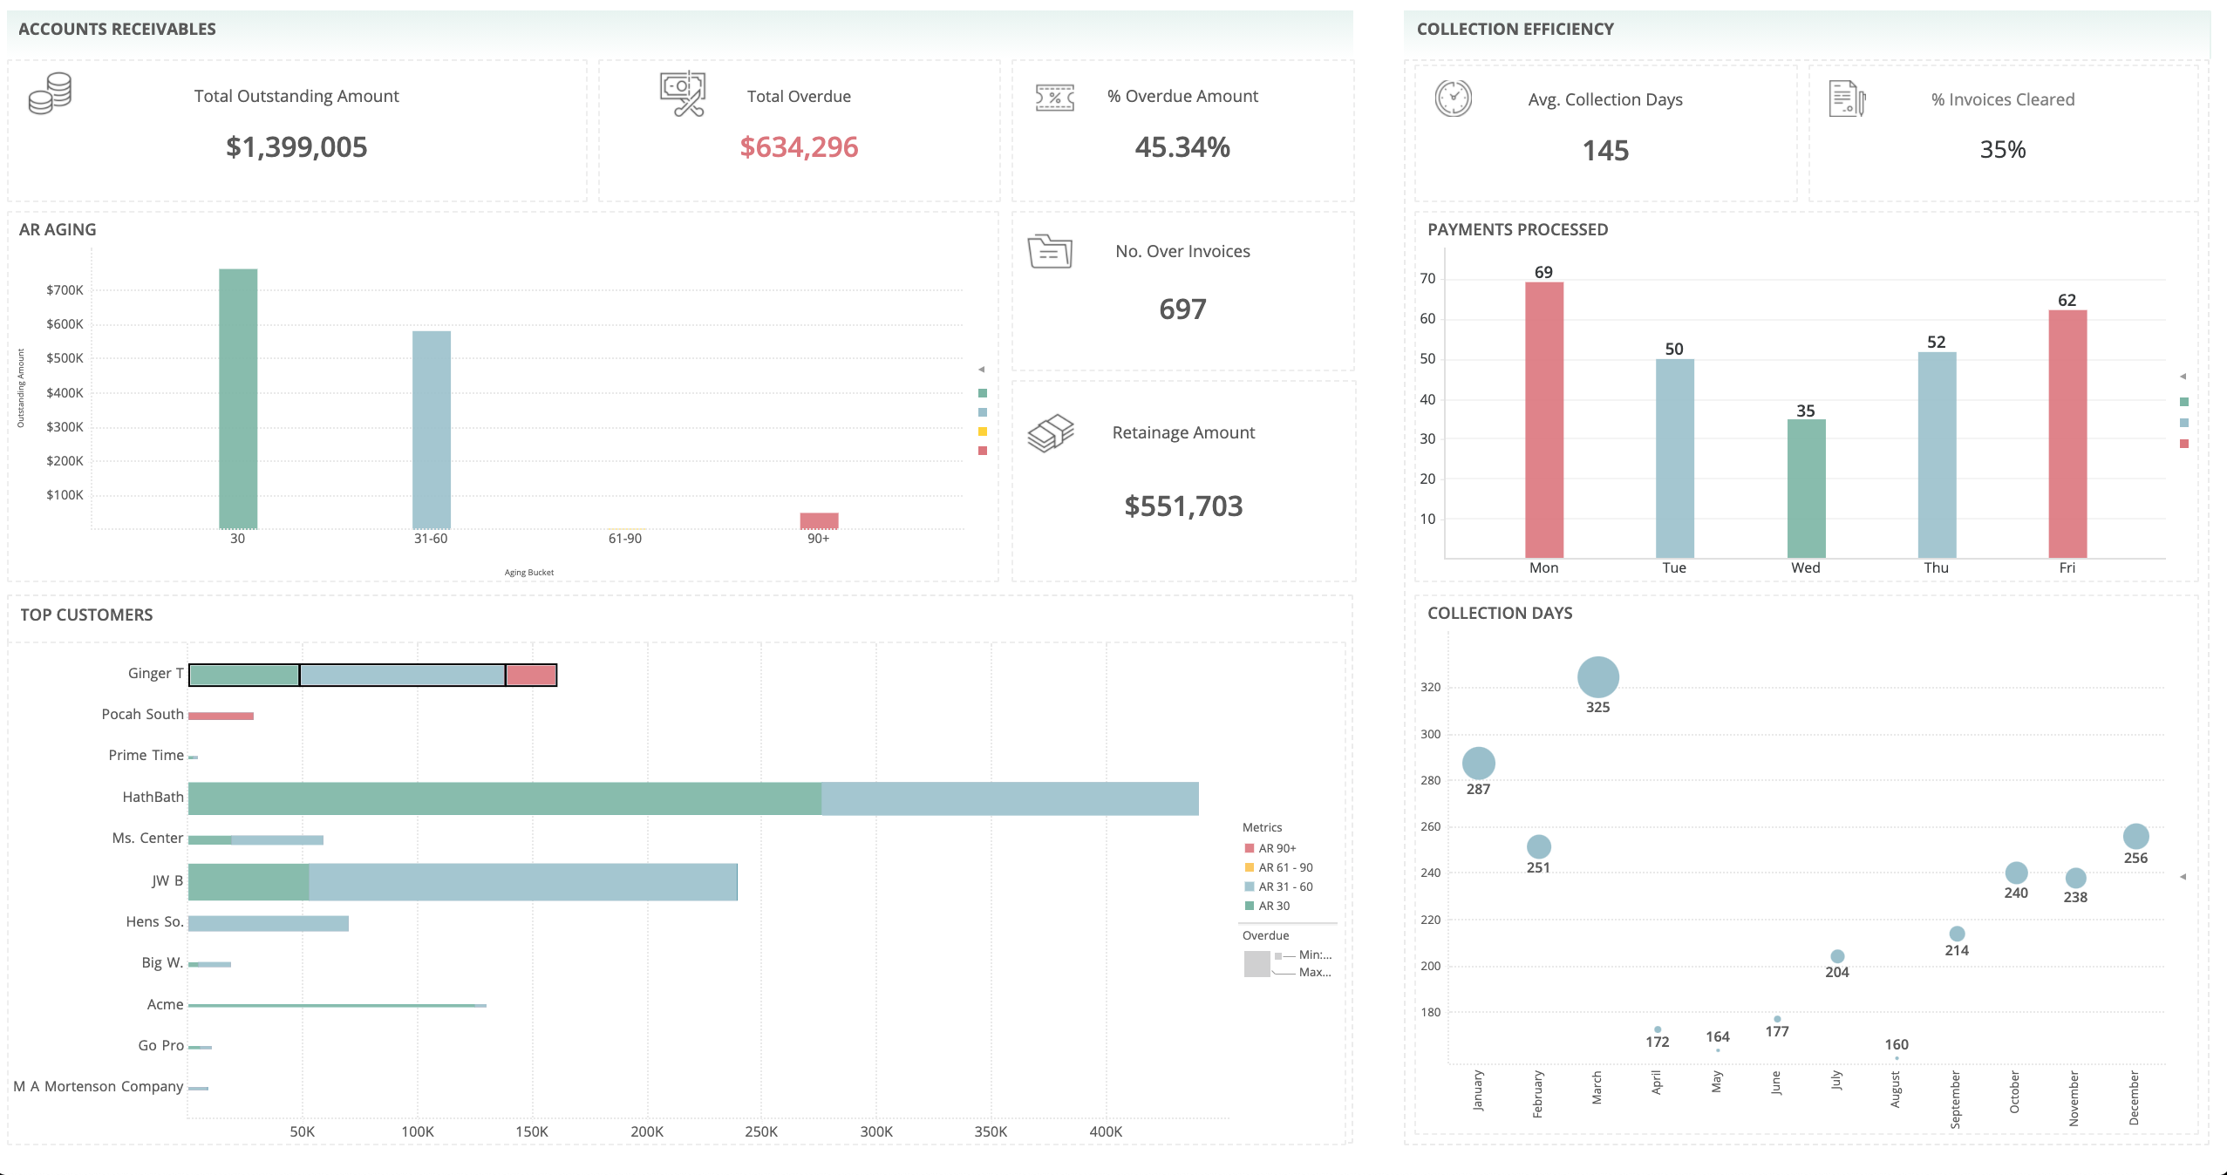
Task: Click the Fri bar showing 62 payments
Action: [x=2067, y=433]
